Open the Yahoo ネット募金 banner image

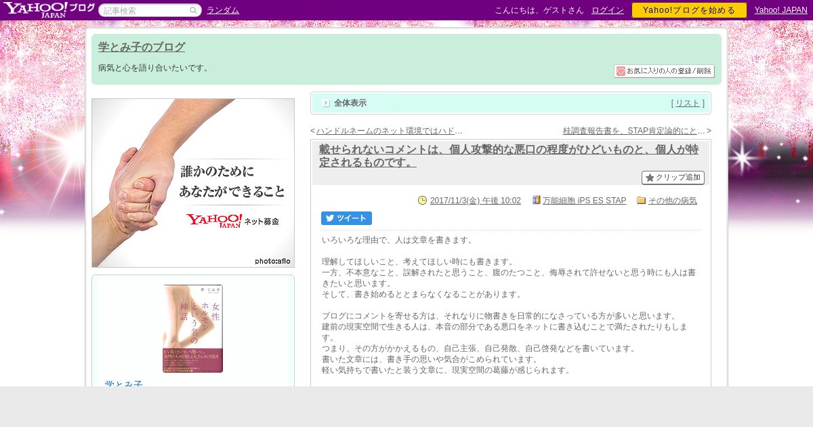pyautogui.click(x=193, y=183)
